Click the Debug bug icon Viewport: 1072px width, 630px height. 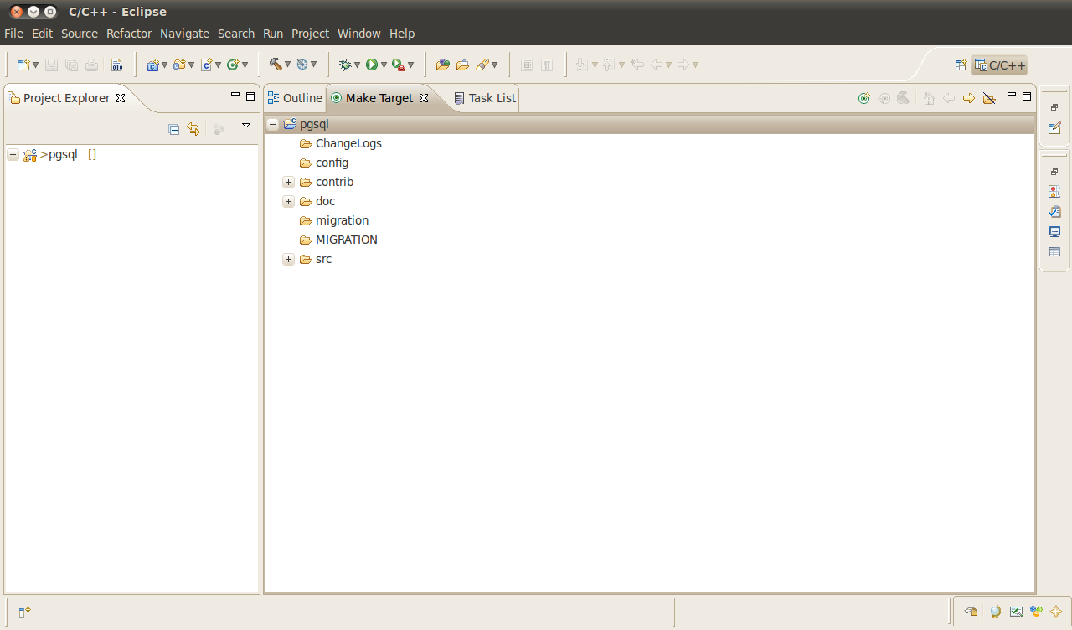click(344, 65)
